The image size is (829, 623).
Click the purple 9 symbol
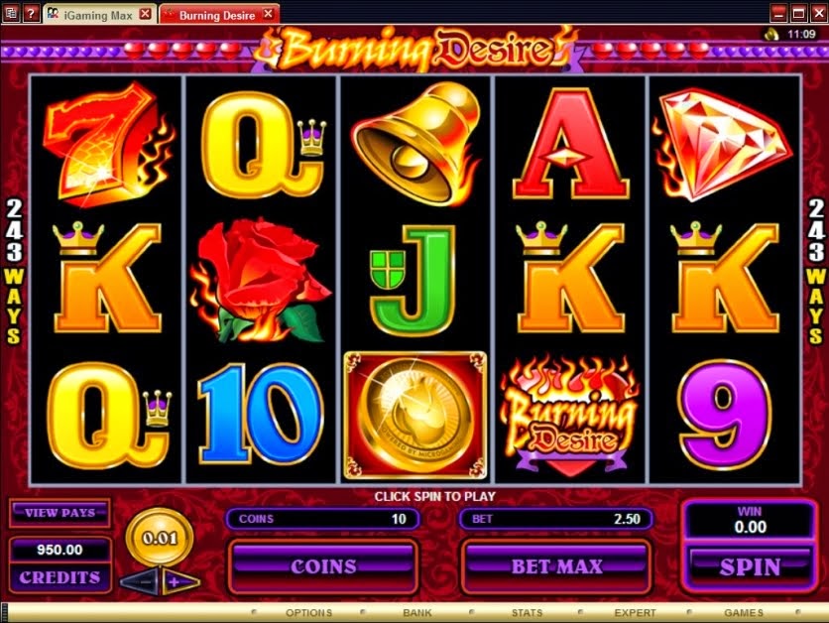click(x=726, y=415)
